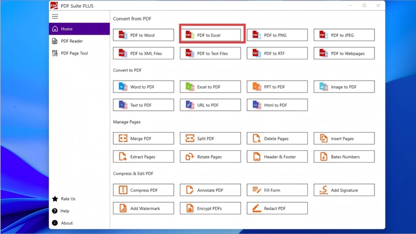Viewport: 416px width, 234px height.
Task: Click the Rotate Pages icon
Action: (x=190, y=157)
